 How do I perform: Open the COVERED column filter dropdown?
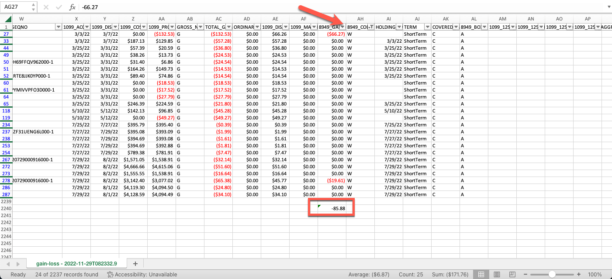pos(456,26)
